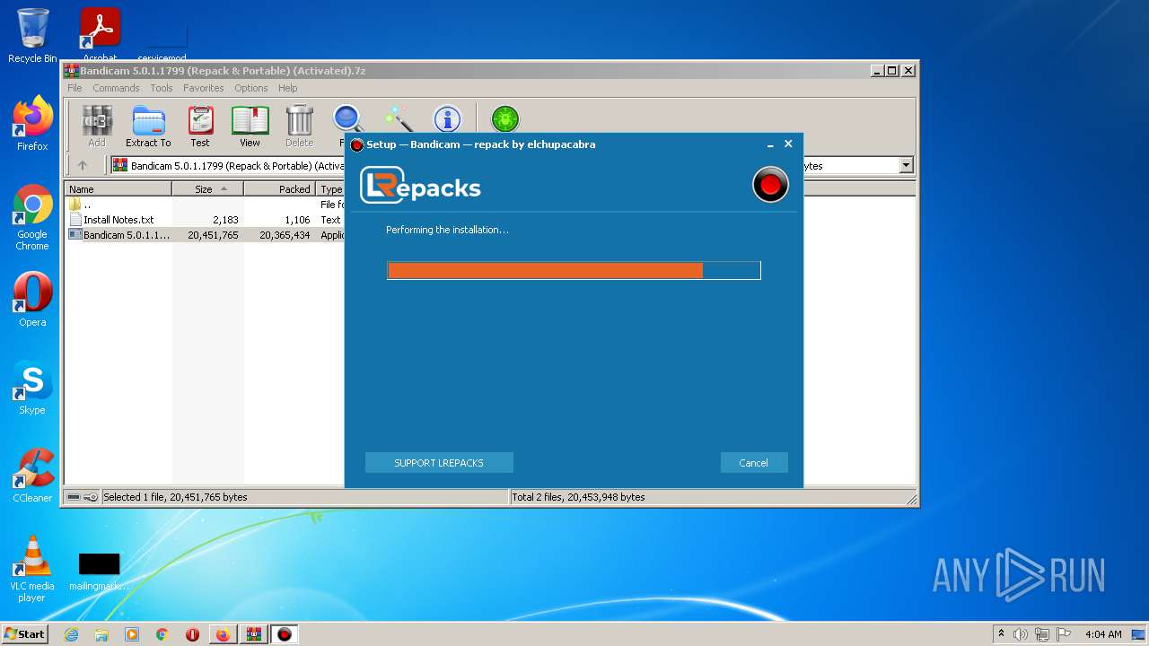Screen dimensions: 1149x646
Task: Open the Skype desktop shortcut
Action: [32, 388]
